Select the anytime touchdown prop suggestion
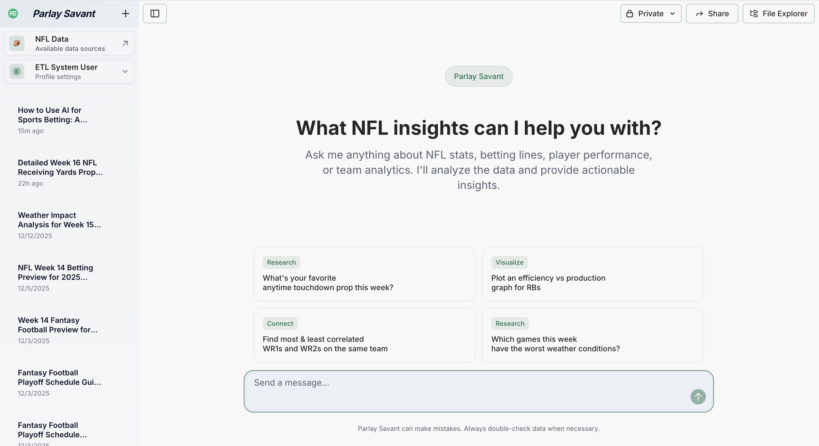 (x=364, y=274)
